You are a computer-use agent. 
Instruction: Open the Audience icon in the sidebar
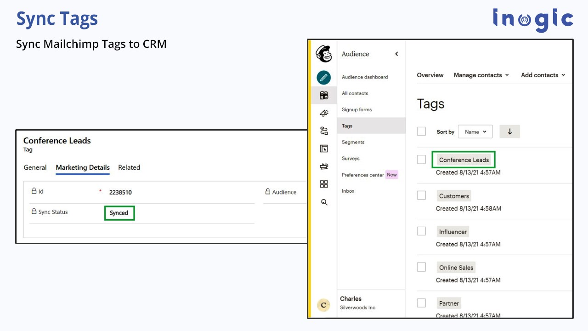click(324, 95)
